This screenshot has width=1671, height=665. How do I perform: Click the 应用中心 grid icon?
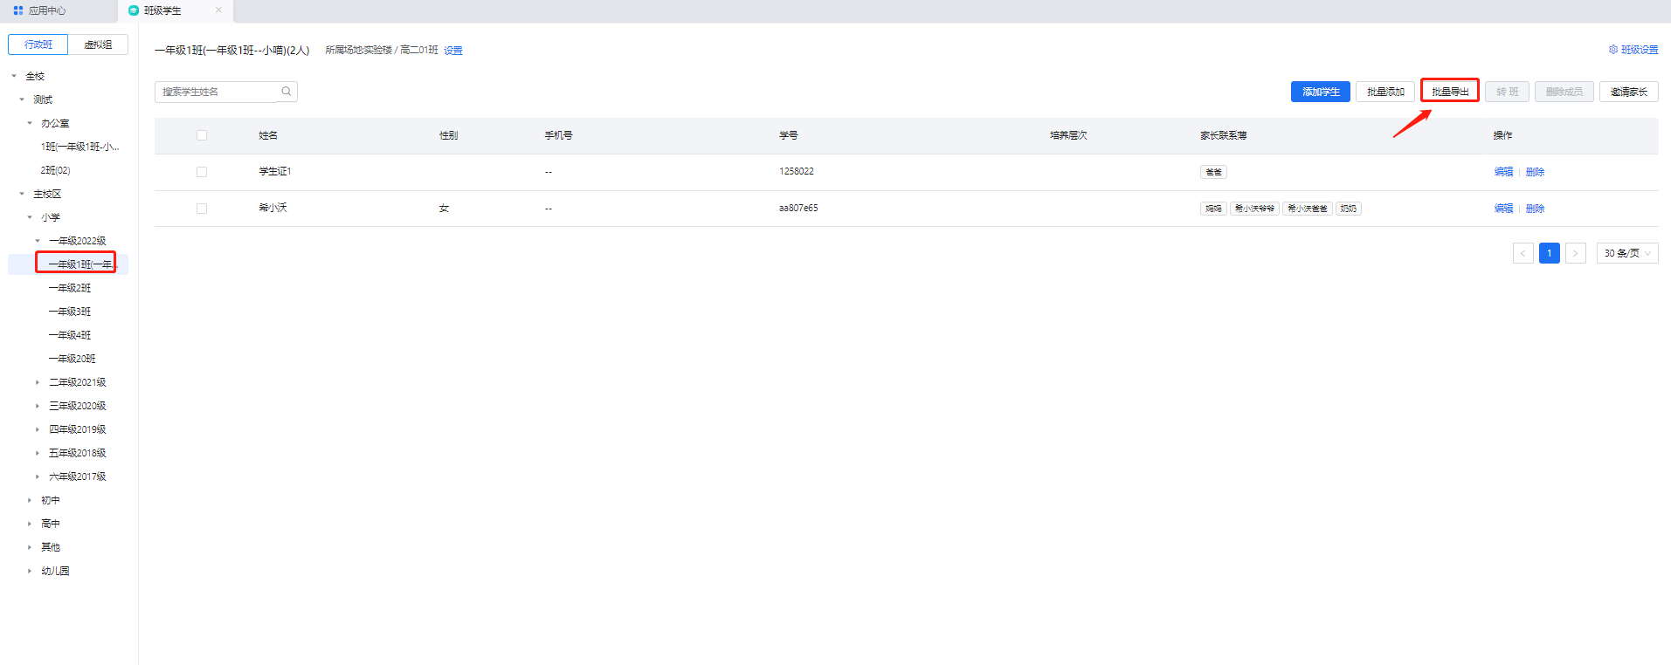click(18, 10)
